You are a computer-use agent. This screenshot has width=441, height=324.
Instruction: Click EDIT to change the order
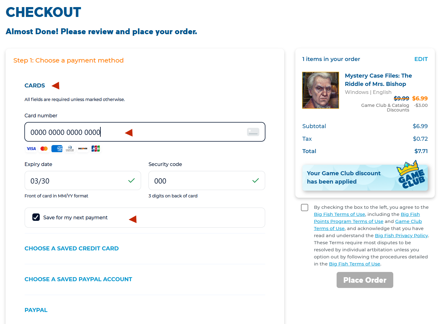coord(421,59)
